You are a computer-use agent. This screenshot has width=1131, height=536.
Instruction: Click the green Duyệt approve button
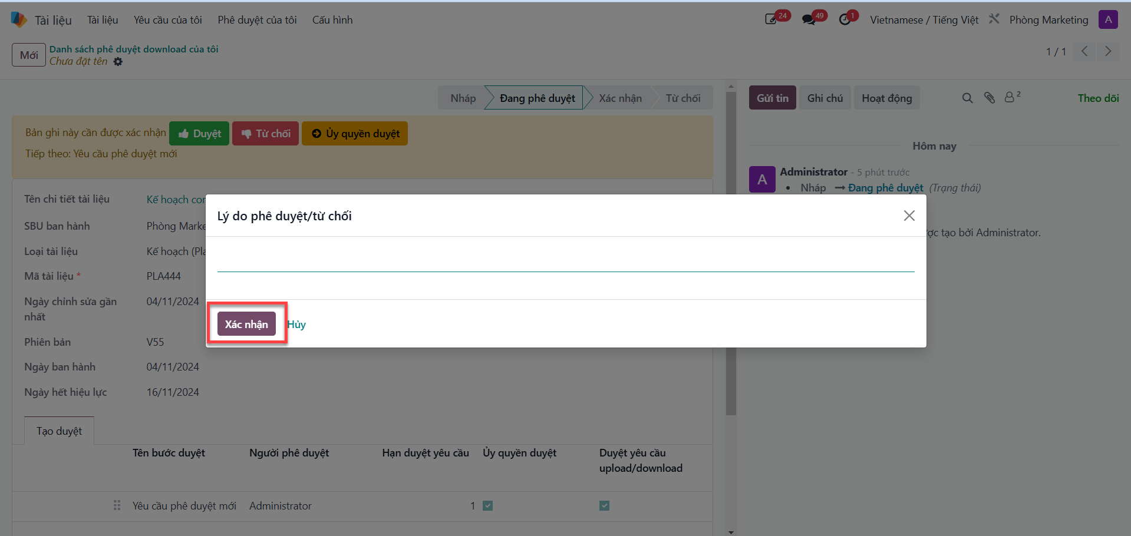click(x=199, y=134)
